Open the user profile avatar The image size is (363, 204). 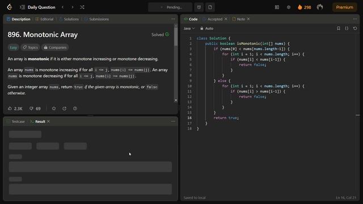tap(320, 7)
